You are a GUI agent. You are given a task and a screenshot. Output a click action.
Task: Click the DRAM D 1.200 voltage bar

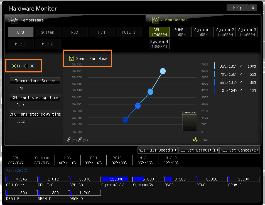(85, 193)
